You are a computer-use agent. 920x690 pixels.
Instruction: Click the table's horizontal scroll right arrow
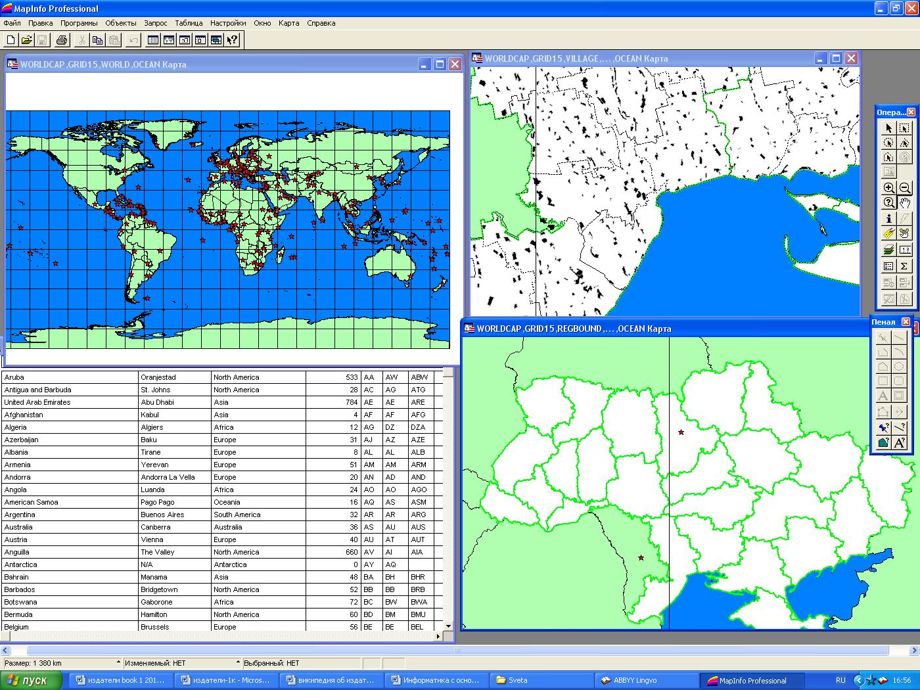pos(439,636)
